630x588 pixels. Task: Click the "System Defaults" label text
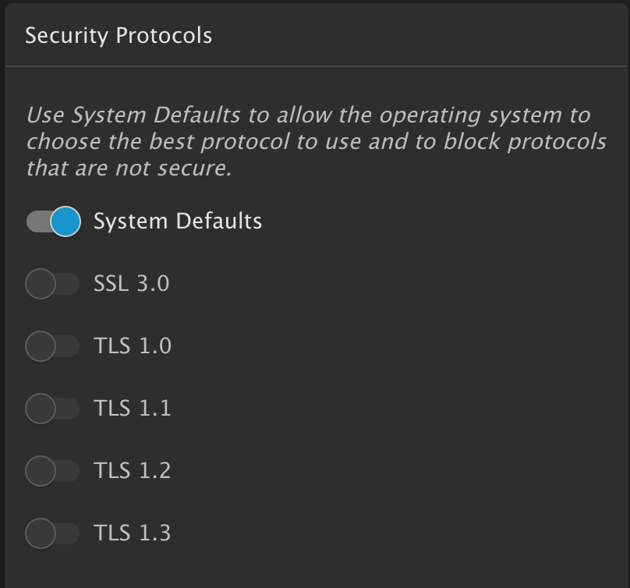tap(178, 221)
